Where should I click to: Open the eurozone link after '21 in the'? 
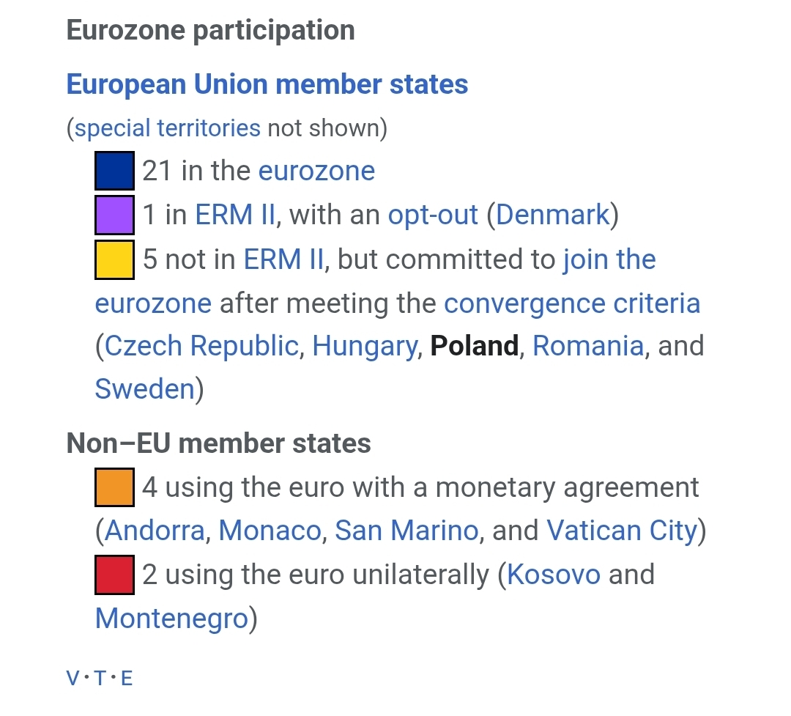pyautogui.click(x=317, y=171)
